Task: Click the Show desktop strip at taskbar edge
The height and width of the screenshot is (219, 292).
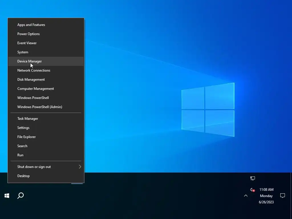Action: click(x=291, y=196)
